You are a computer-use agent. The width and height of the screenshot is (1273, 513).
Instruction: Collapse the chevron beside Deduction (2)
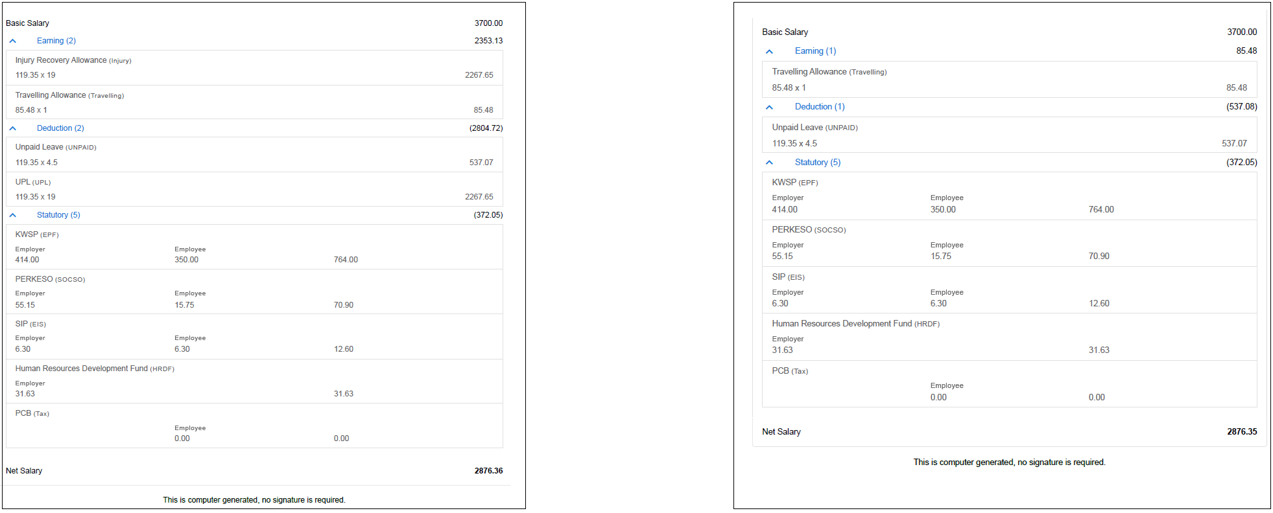coord(13,128)
